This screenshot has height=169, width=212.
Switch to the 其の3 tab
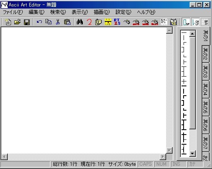(x=206, y=72)
